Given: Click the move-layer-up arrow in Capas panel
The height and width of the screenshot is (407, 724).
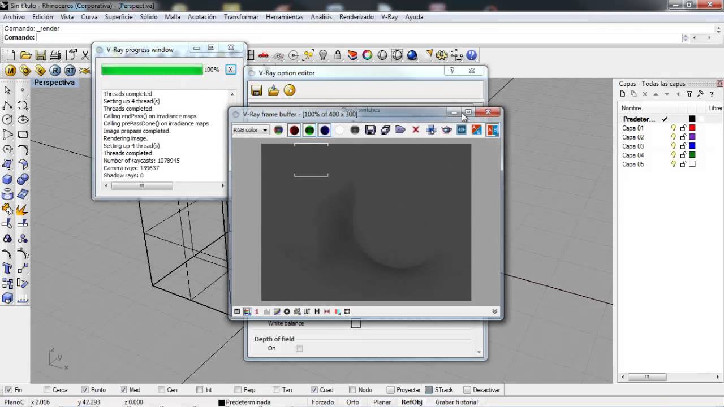Looking at the screenshot, I should point(656,94).
